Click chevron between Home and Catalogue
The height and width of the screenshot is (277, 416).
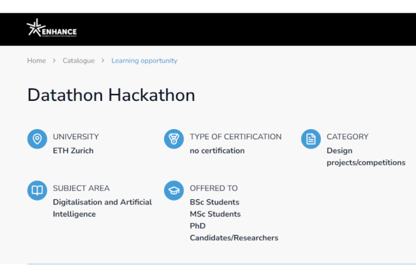pyautogui.click(x=55, y=61)
